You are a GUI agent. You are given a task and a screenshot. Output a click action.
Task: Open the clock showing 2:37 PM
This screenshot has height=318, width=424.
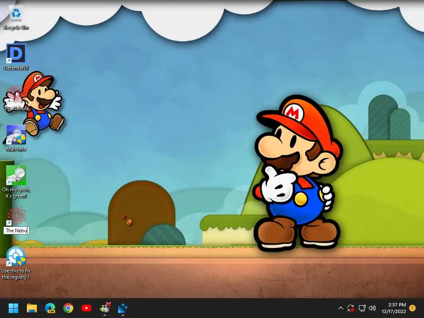coord(394,308)
